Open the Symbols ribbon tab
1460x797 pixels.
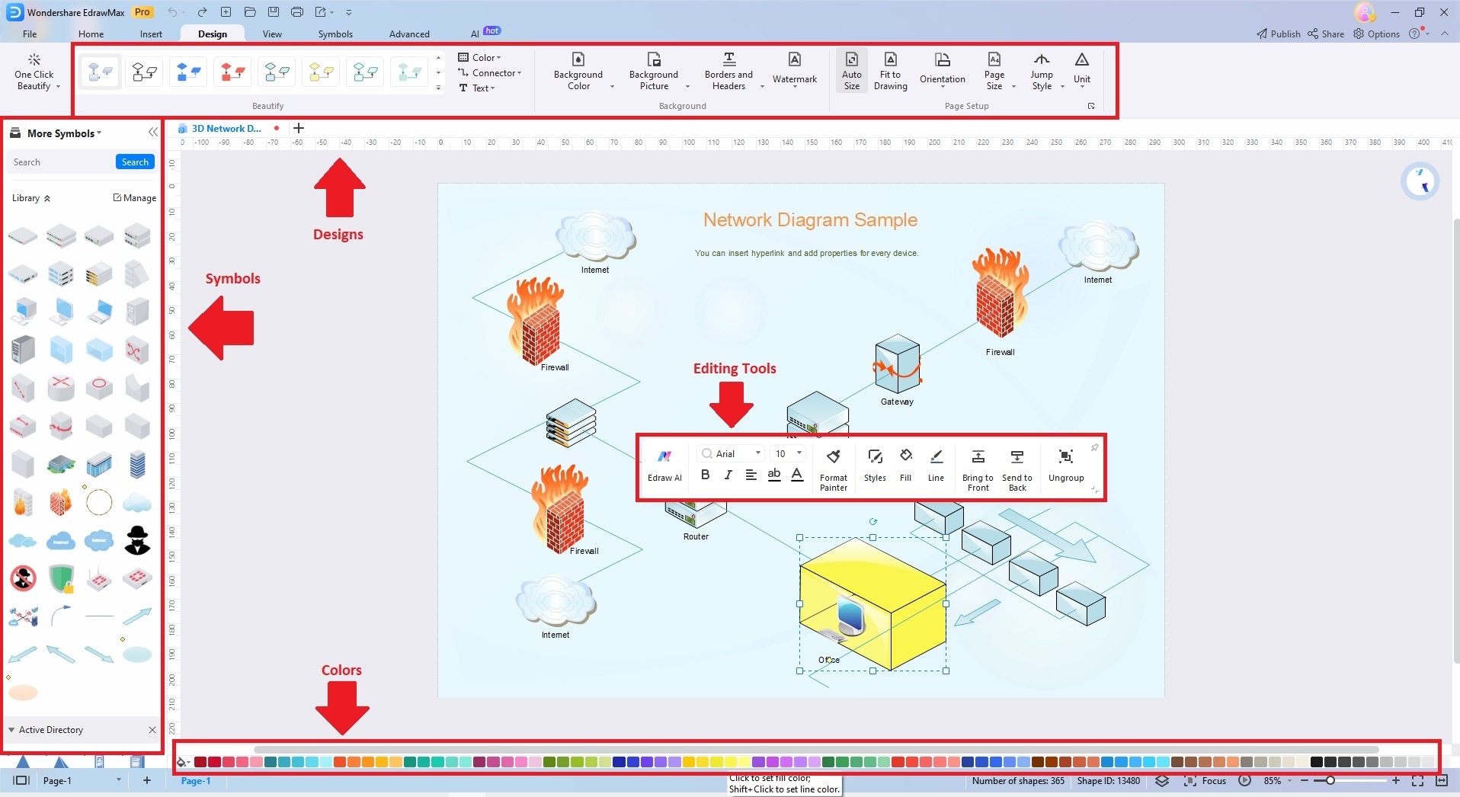[335, 34]
